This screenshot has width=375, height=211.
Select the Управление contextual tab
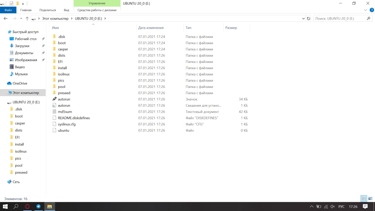[x=97, y=3]
